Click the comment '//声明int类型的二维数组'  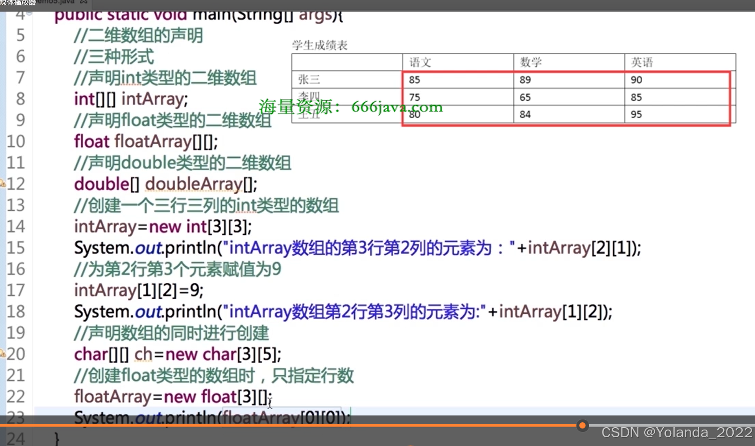tap(165, 78)
